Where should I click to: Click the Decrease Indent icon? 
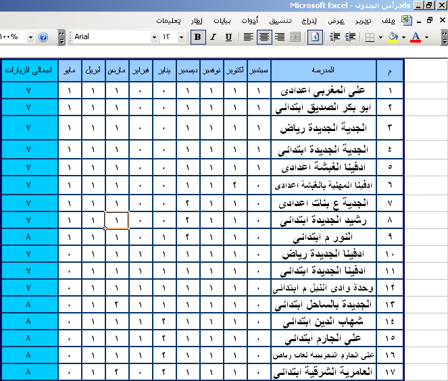336,36
